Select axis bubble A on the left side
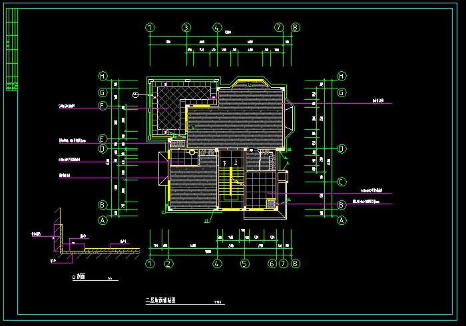This screenshot has width=466, height=326. (103, 220)
